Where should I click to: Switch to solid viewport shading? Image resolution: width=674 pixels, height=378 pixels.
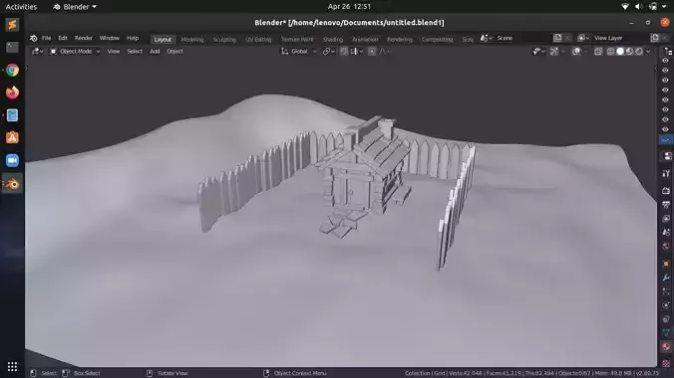pos(620,52)
